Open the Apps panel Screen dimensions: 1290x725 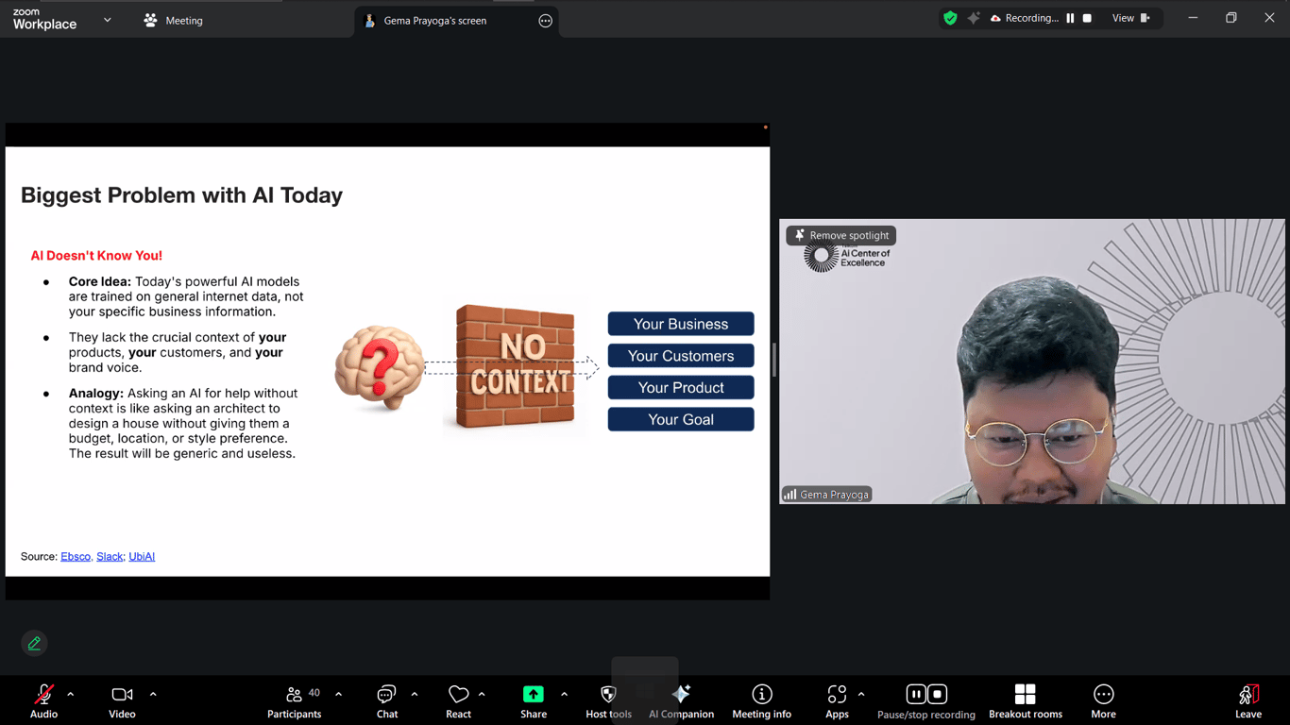point(837,701)
